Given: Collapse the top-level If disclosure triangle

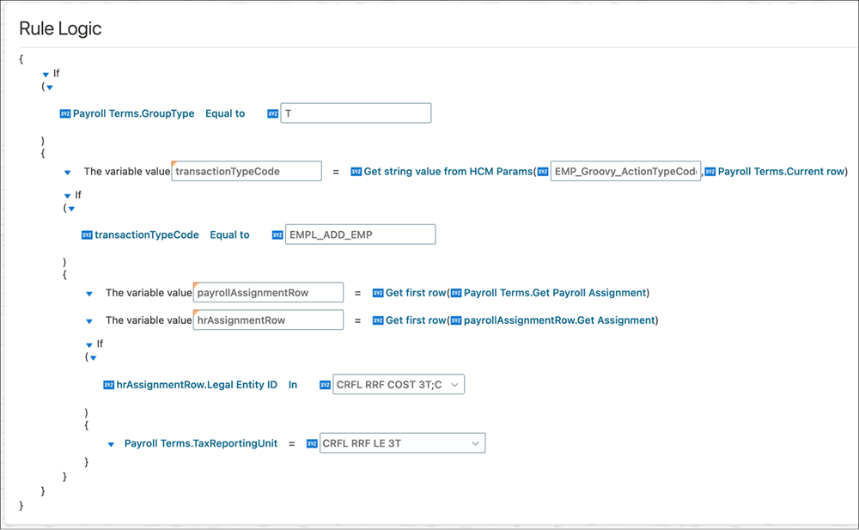Looking at the screenshot, I should pyautogui.click(x=45, y=73).
